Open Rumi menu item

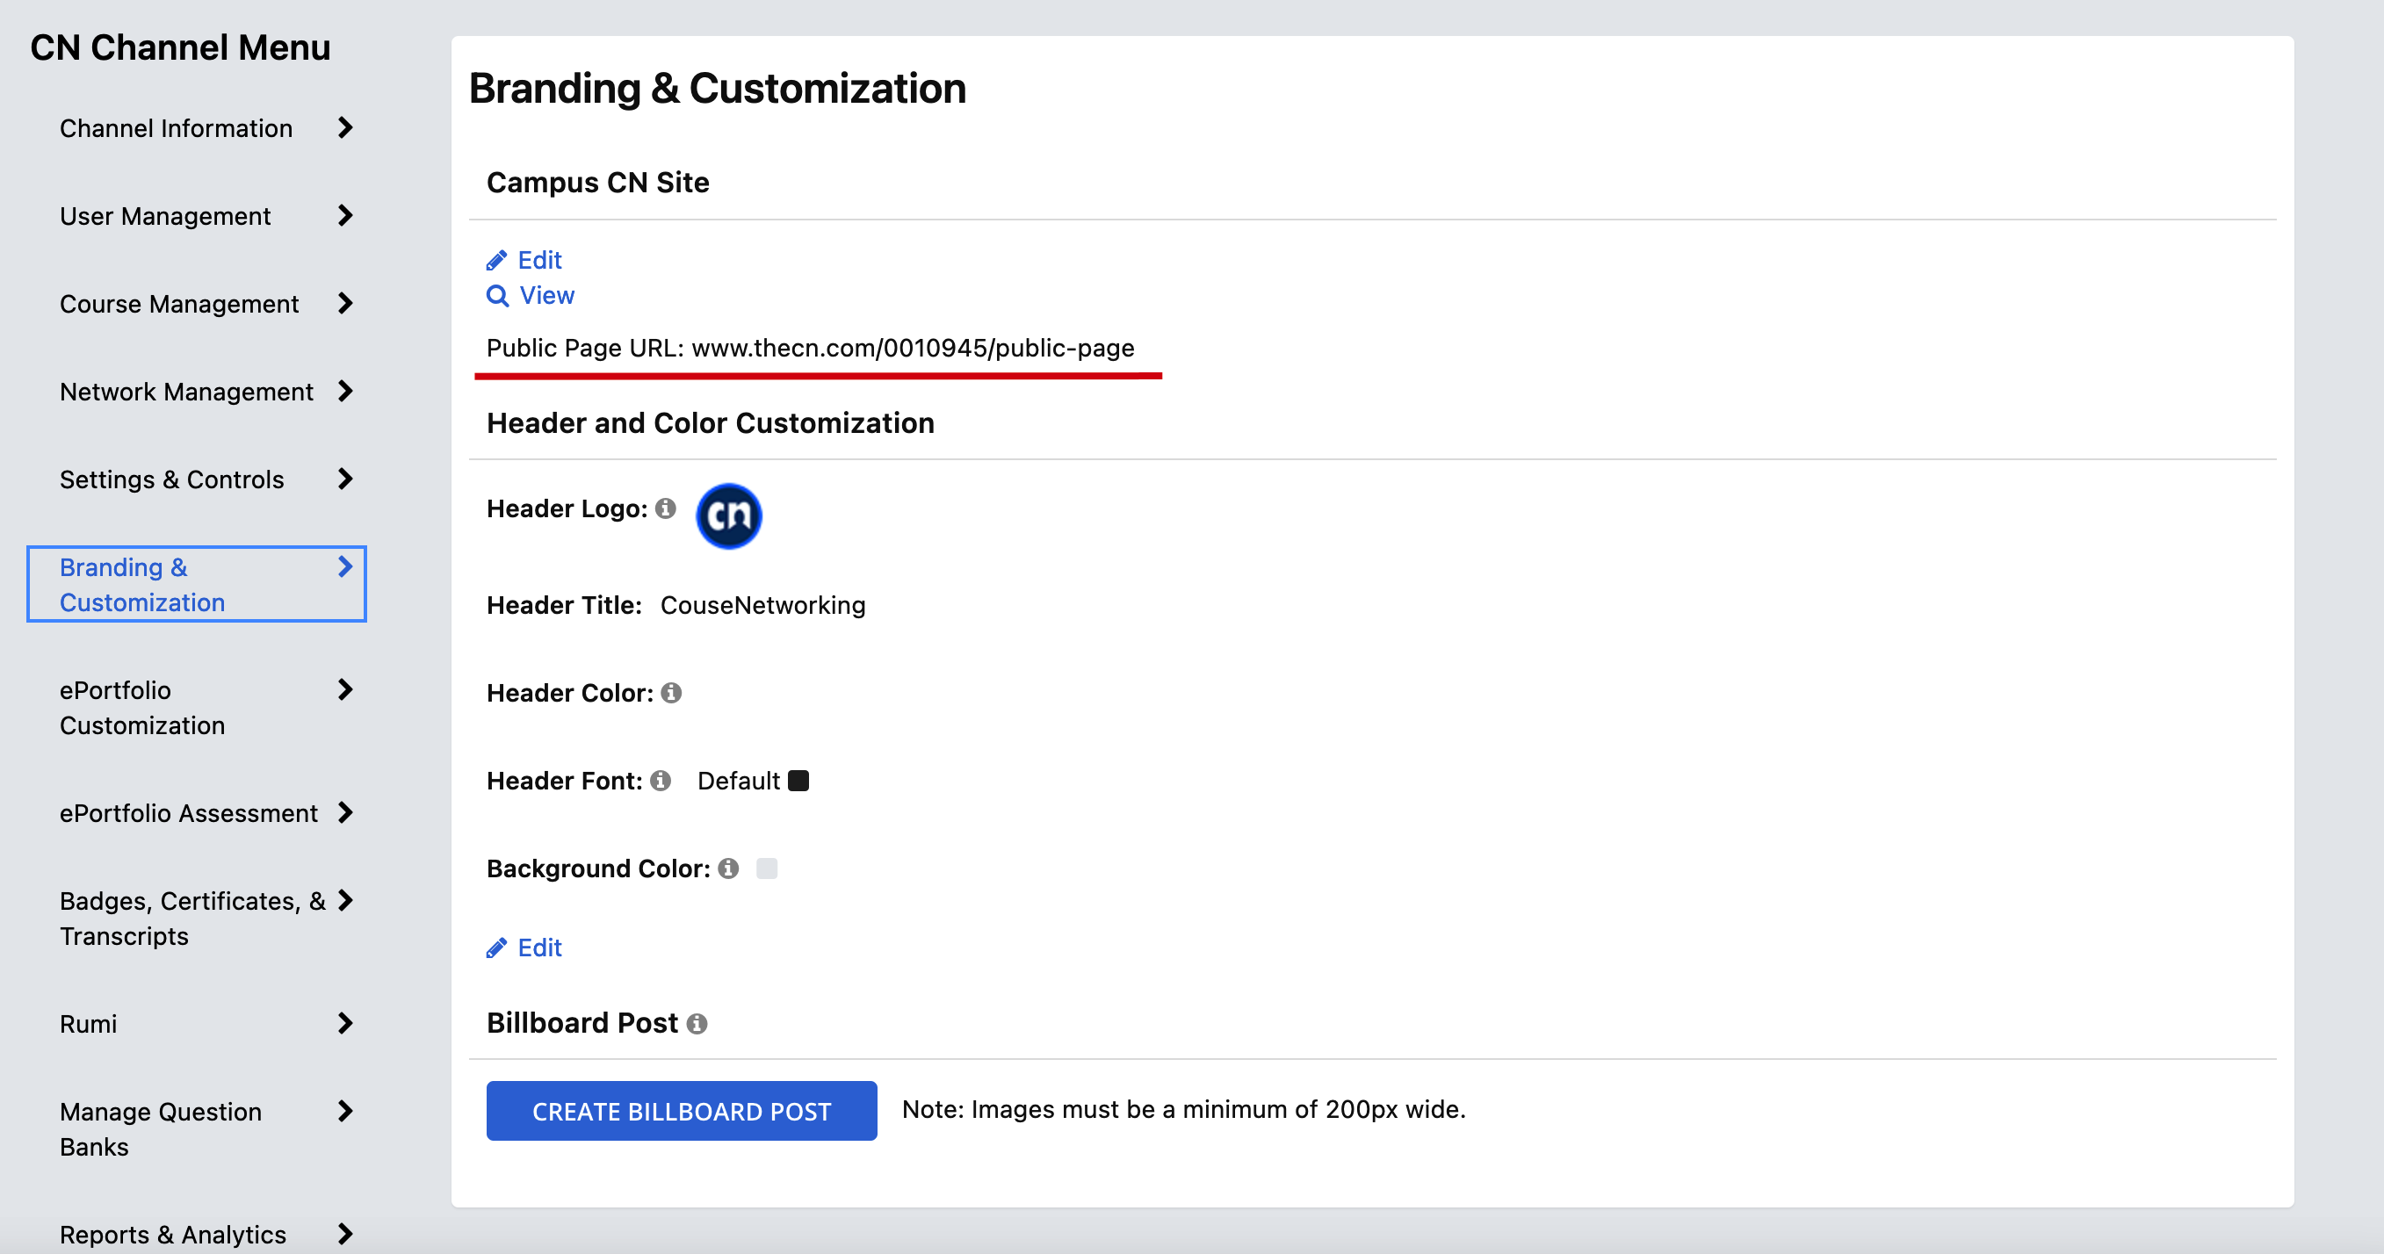[x=89, y=1025]
